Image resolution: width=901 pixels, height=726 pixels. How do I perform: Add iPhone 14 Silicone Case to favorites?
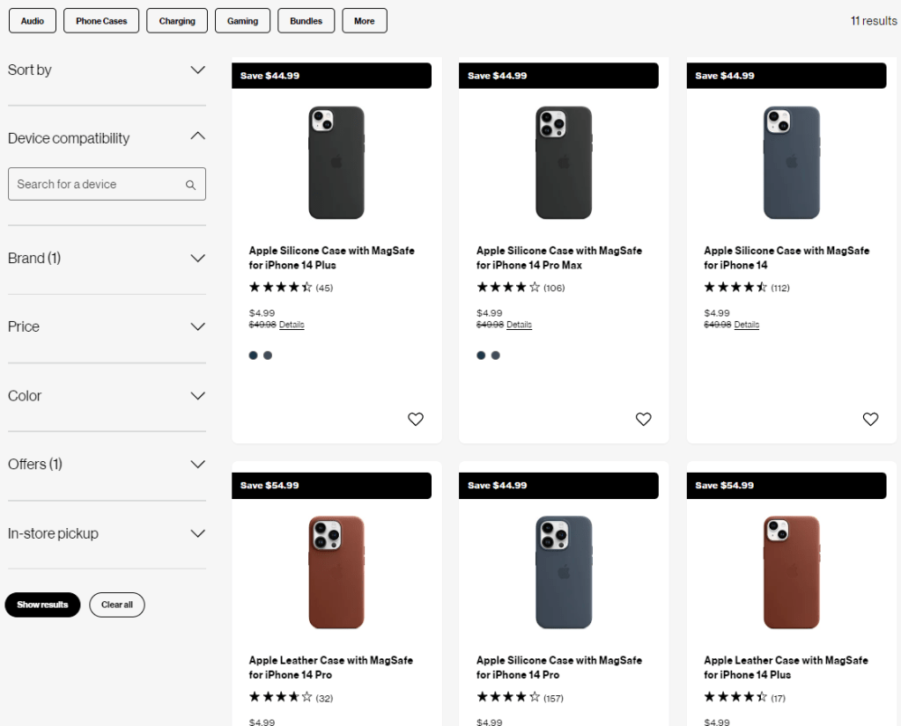tap(870, 420)
